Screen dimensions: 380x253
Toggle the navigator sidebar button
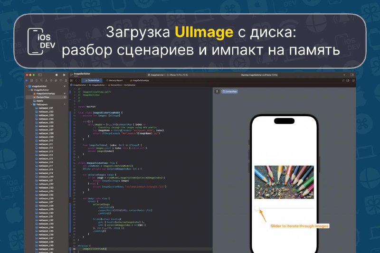coord(40,75)
